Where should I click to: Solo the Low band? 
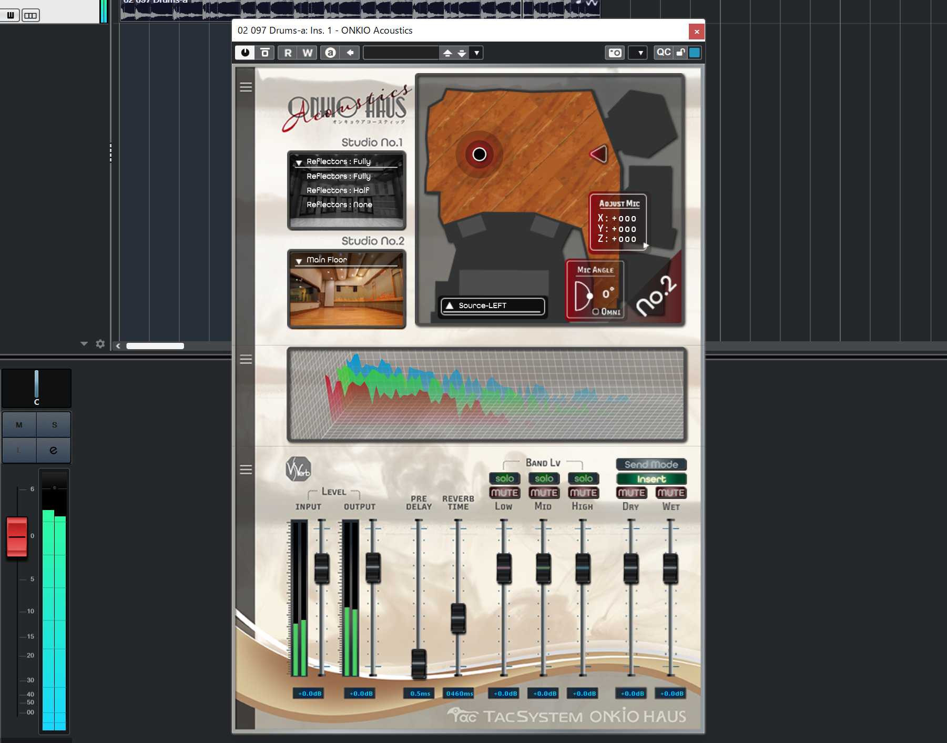[504, 479]
